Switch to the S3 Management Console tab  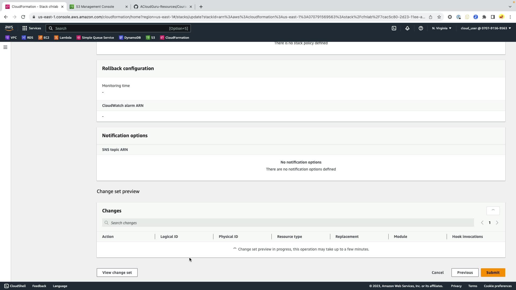[x=95, y=7]
